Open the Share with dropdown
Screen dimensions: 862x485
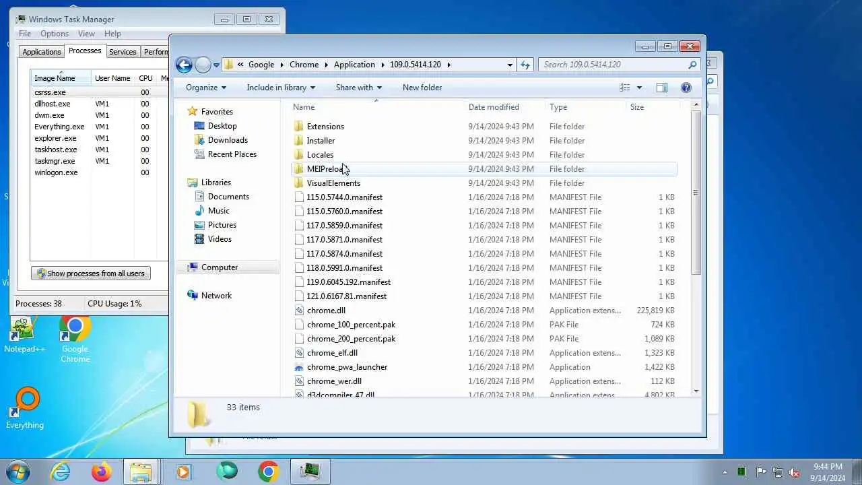(358, 88)
